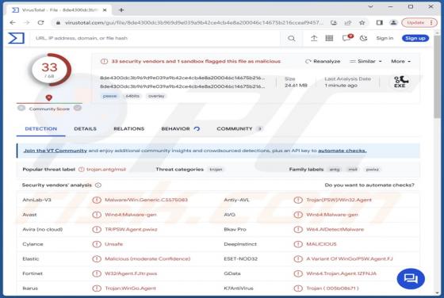
Task: Click the search magnifier icon
Action: click(x=292, y=38)
